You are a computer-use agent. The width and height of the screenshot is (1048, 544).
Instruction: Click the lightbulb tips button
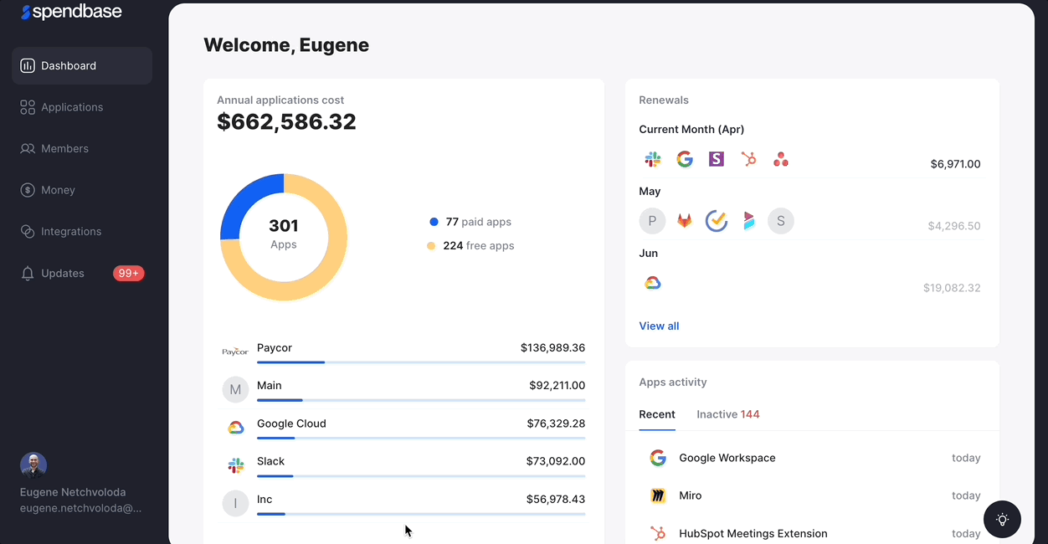1002,519
